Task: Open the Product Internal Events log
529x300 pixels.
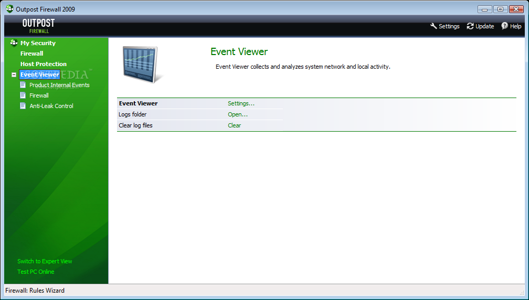Action: click(59, 85)
